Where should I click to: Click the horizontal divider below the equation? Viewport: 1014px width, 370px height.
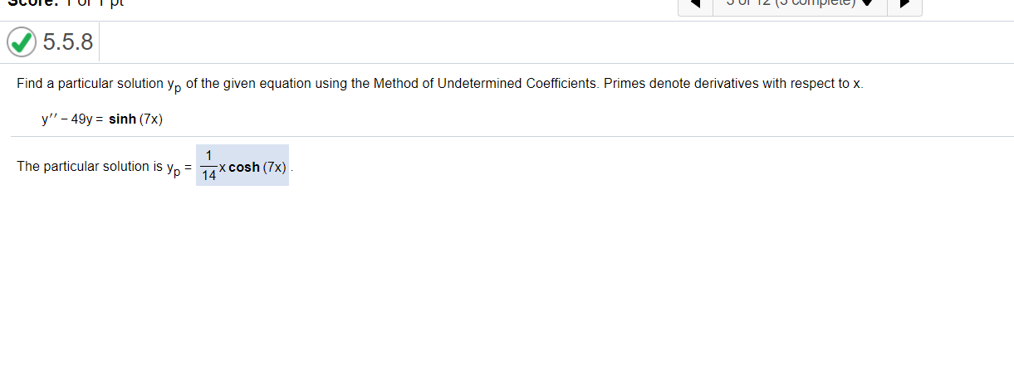tap(512, 136)
